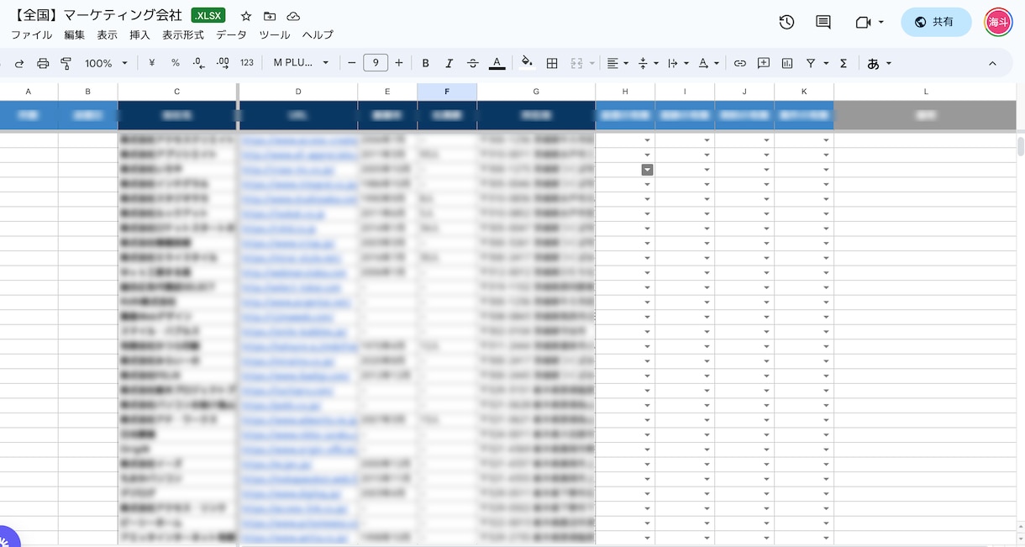Toggle bold formatting
1025x547 pixels.
(426, 63)
